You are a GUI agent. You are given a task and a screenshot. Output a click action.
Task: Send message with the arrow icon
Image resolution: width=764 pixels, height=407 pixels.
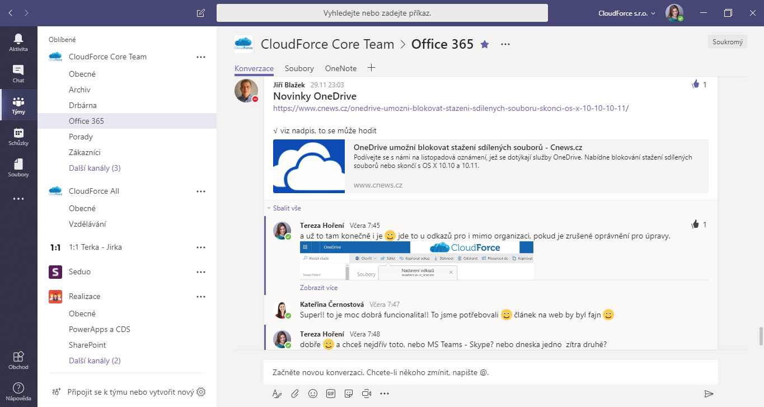(709, 394)
